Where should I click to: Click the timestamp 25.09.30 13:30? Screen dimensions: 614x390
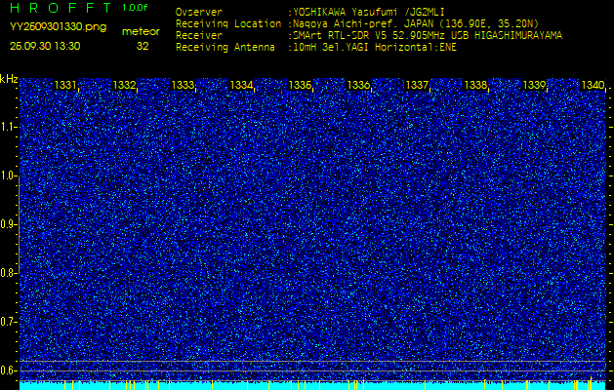coord(45,46)
